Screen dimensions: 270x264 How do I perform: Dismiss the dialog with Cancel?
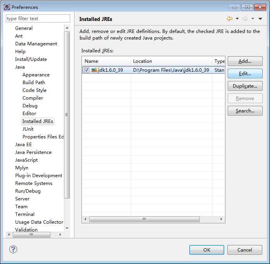(245, 250)
